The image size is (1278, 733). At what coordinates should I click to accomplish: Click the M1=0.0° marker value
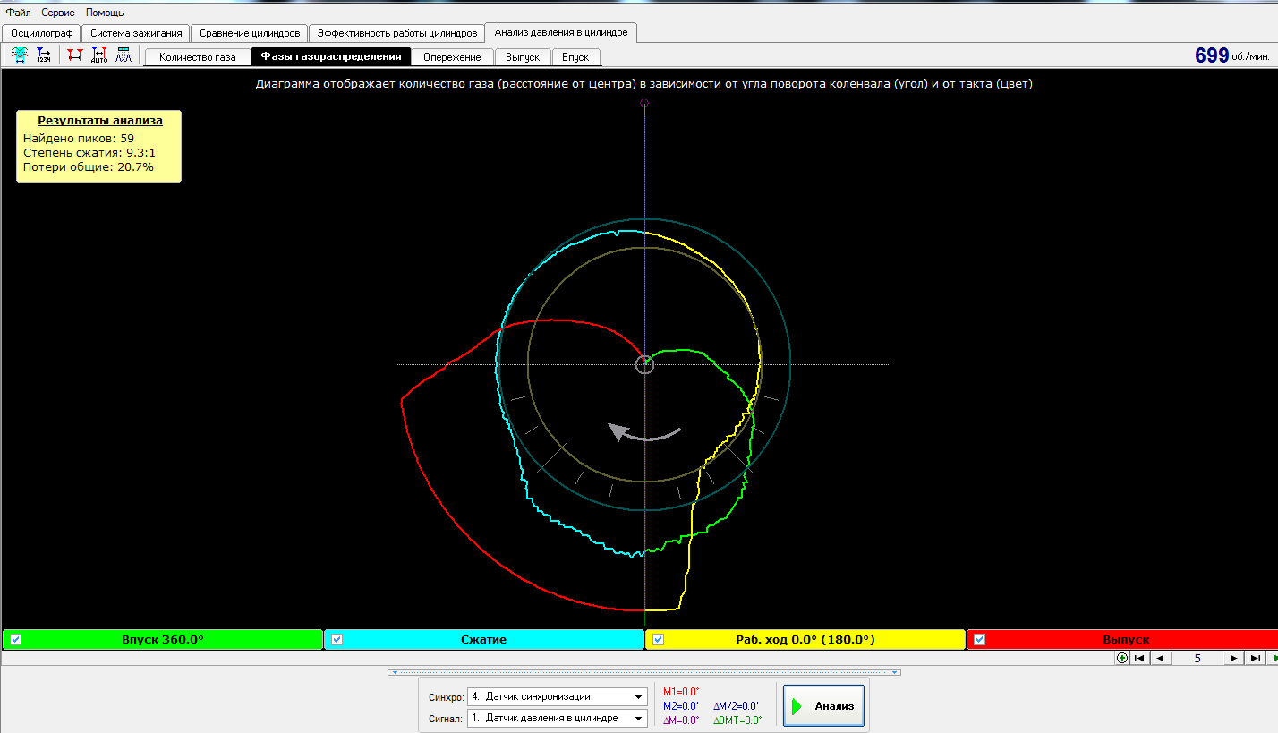click(x=681, y=692)
